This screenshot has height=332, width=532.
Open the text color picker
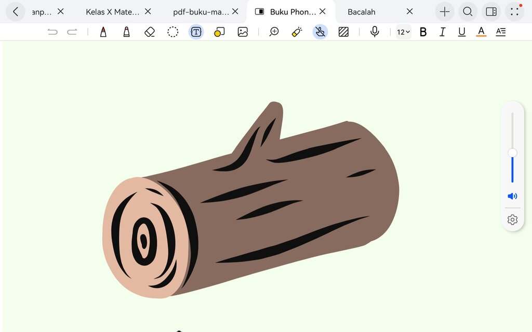tap(481, 32)
